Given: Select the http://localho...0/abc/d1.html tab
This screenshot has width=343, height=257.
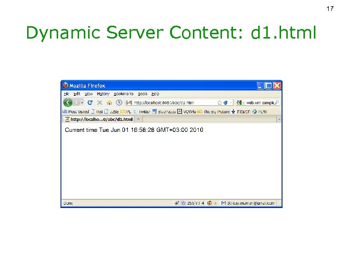Looking at the screenshot, I should click(99, 119).
